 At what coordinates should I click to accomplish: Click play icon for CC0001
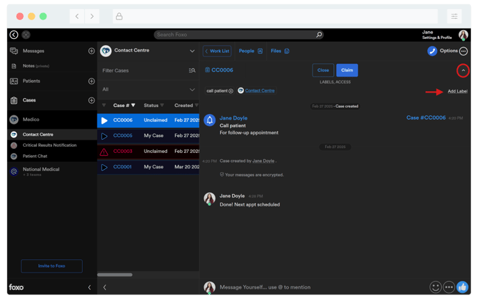pos(104,167)
